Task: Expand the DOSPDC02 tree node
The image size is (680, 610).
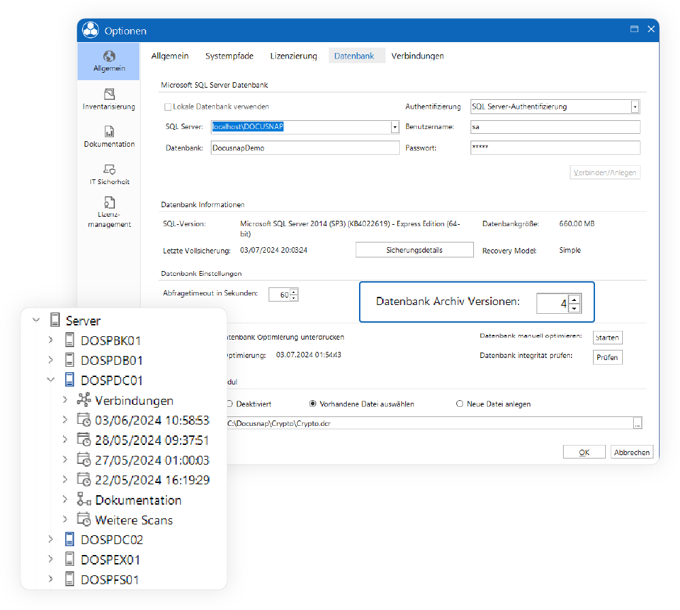Action: pos(51,539)
